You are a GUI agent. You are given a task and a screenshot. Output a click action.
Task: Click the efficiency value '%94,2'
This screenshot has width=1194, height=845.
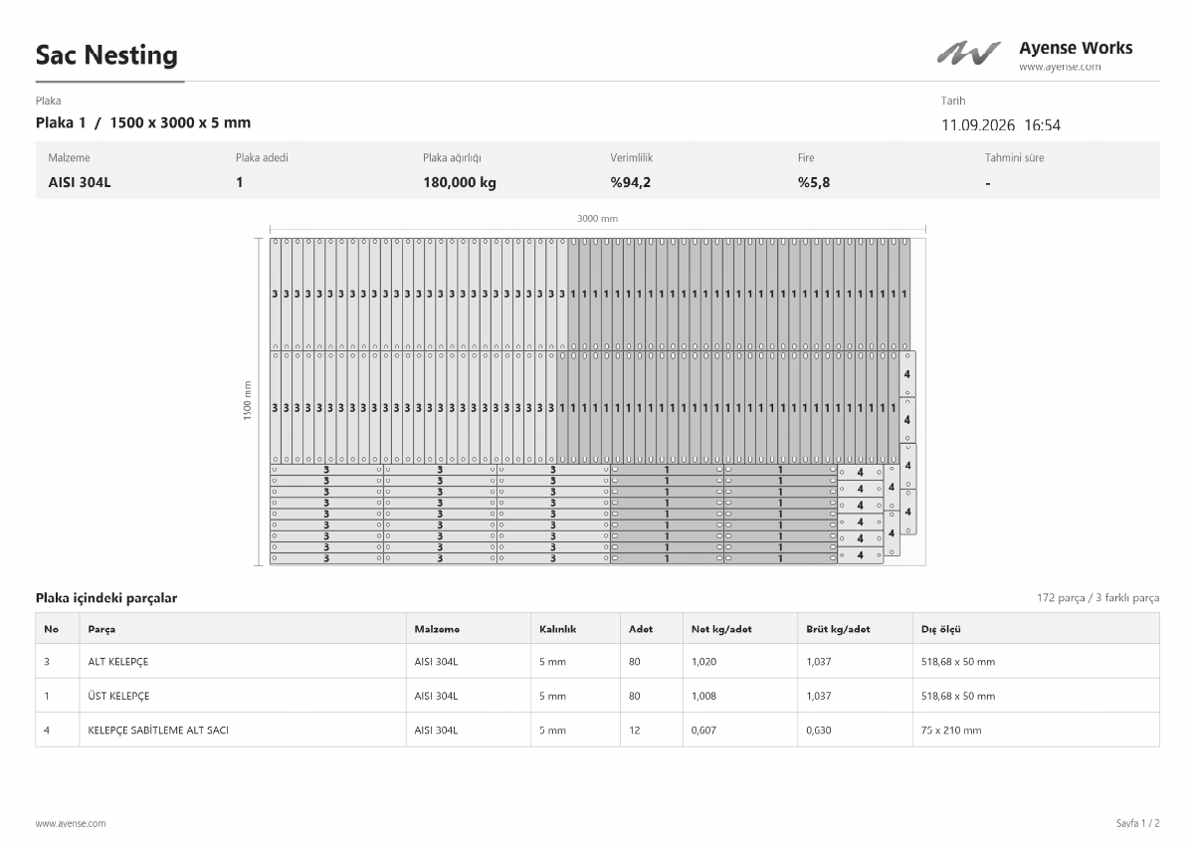[631, 182]
